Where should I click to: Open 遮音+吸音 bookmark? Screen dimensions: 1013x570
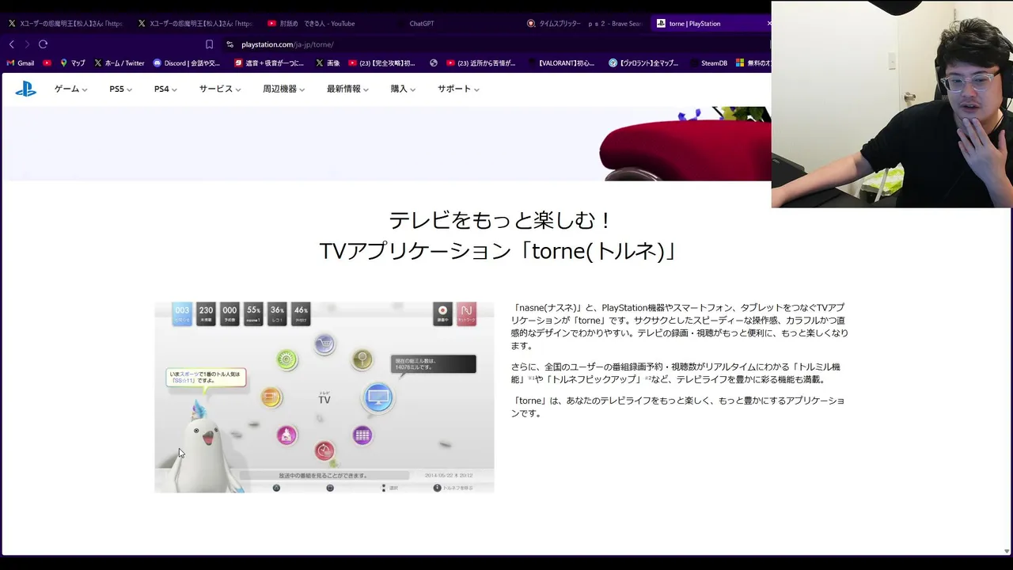click(269, 63)
